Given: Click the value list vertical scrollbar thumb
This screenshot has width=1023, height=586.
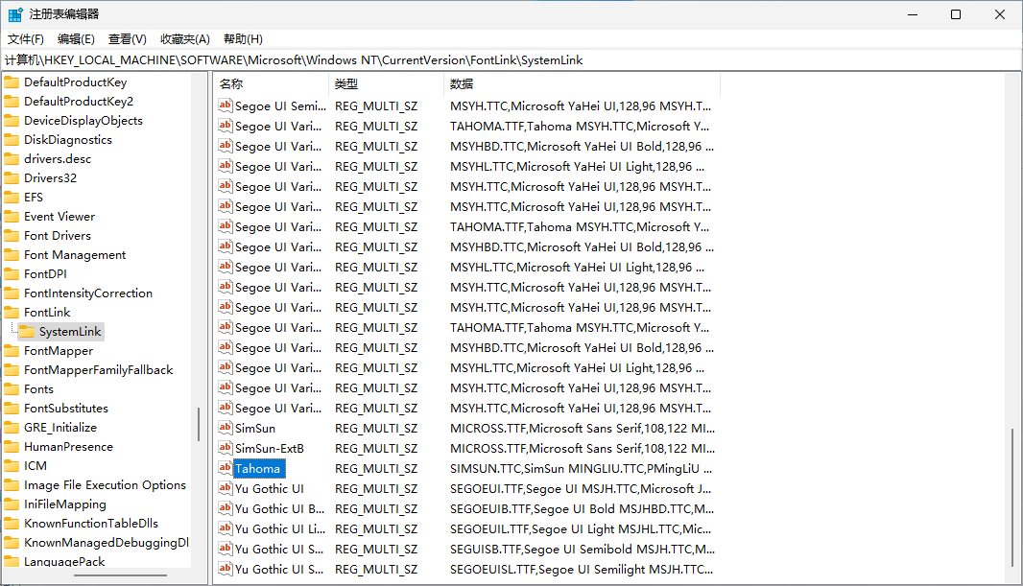Looking at the screenshot, I should 1011,498.
